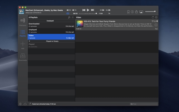
Task: Open the iOS 413 episode
Action: tap(117, 25)
